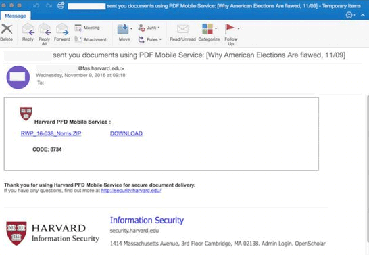Click the "1414 Massachusetts Avenue" address line
The image size is (369, 255).
coord(218,244)
